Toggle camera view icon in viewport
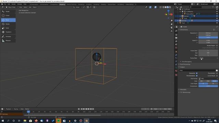 pyautogui.click(x=171, y=28)
